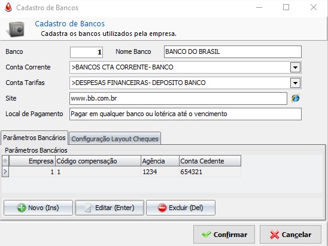Expand the Conta Tarifas dropdown arrow
The width and height of the screenshot is (328, 246).
[x=295, y=83]
